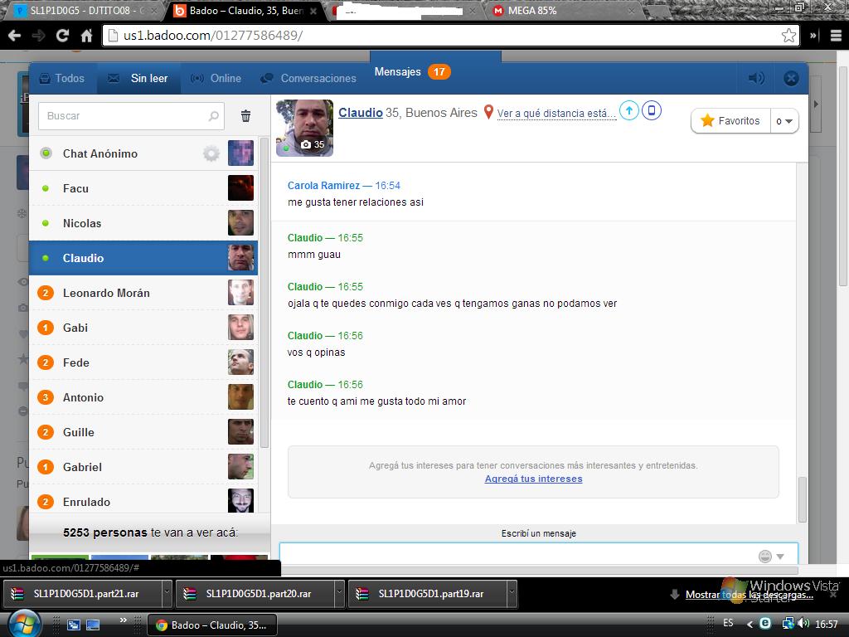
Task: Click the trash delete conversations icon
Action: click(x=245, y=116)
